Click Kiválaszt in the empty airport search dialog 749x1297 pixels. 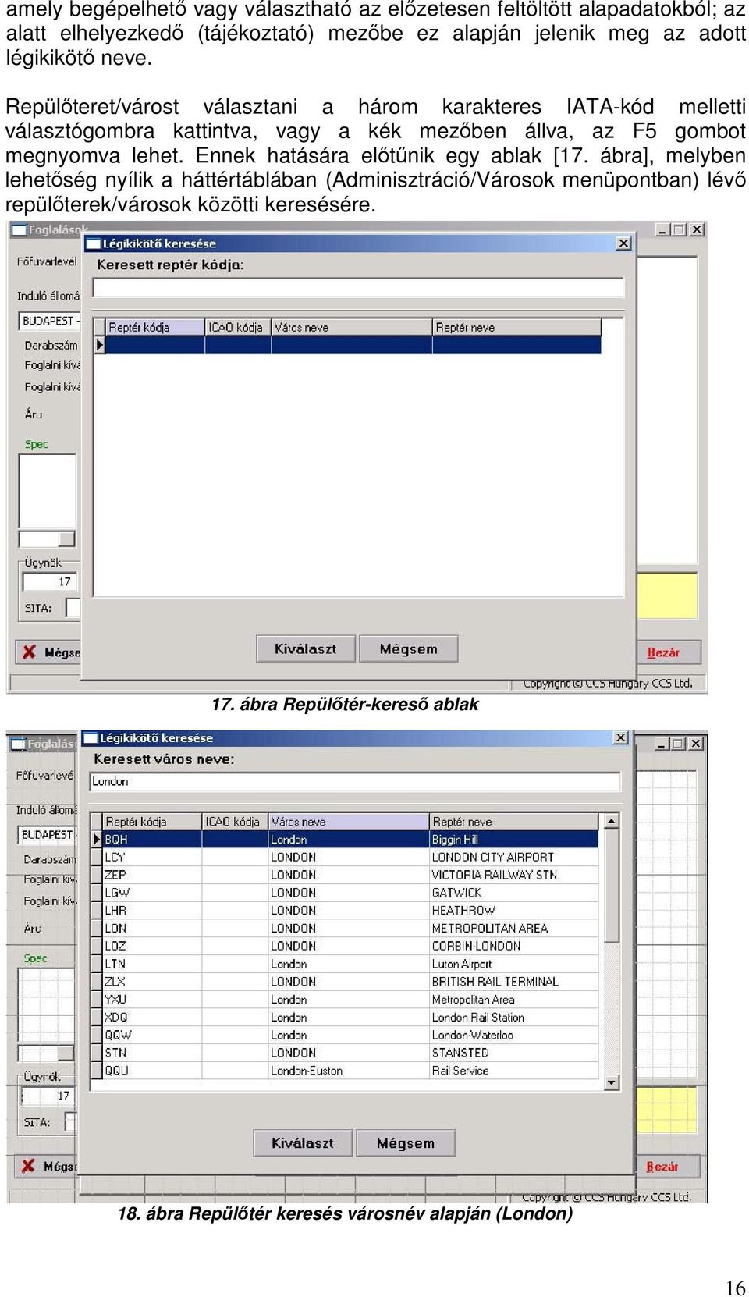pos(306,648)
